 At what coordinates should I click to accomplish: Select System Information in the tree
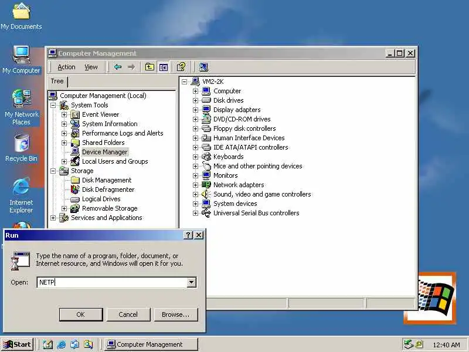pos(110,124)
